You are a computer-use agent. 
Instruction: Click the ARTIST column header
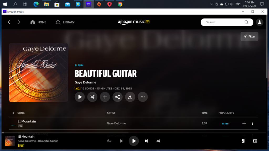[x=111, y=113]
